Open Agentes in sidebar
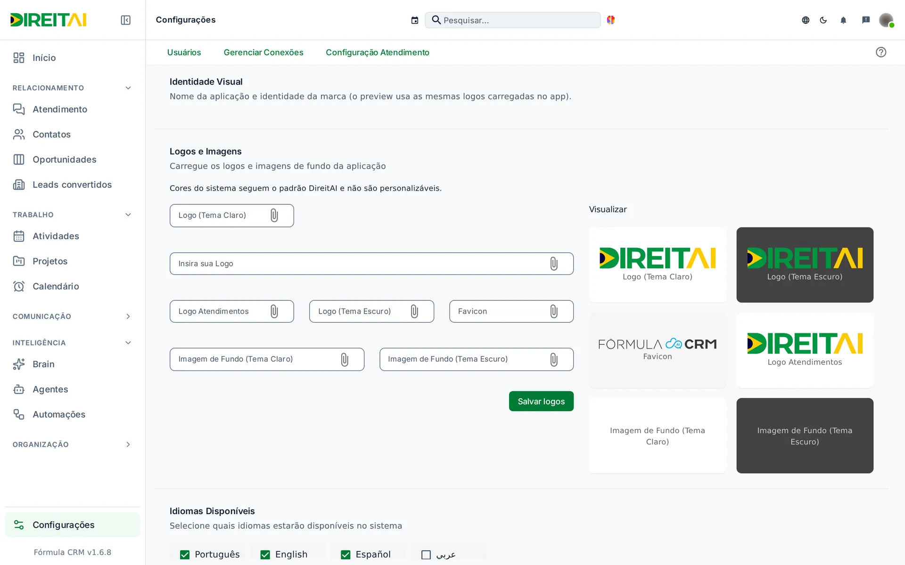Screen dimensions: 905x565 click(x=73, y=389)
